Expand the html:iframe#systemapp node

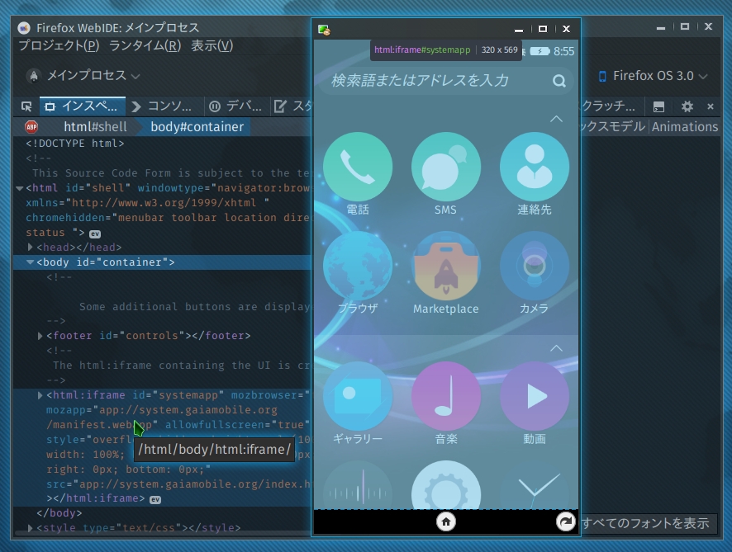[x=40, y=395]
